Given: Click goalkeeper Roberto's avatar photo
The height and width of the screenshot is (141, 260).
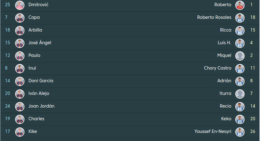Looking at the screenshot, I should [x=240, y=5].
